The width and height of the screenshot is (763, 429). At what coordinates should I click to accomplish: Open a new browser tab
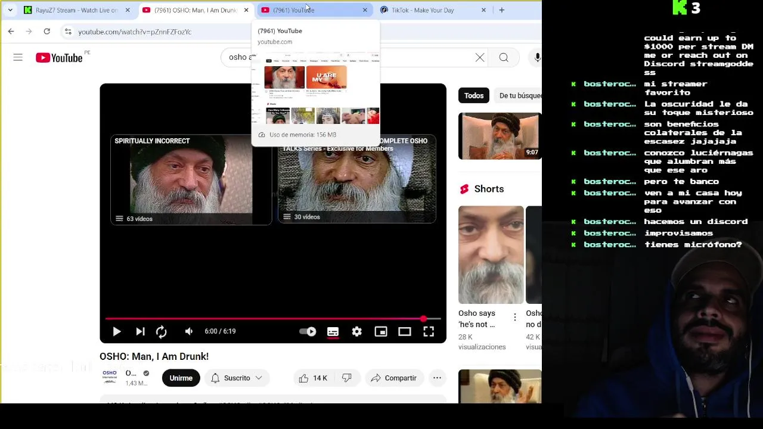point(502,10)
